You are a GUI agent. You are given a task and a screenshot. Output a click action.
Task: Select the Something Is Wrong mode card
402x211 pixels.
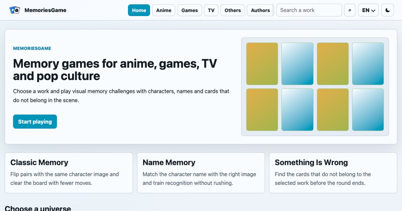[333, 173]
